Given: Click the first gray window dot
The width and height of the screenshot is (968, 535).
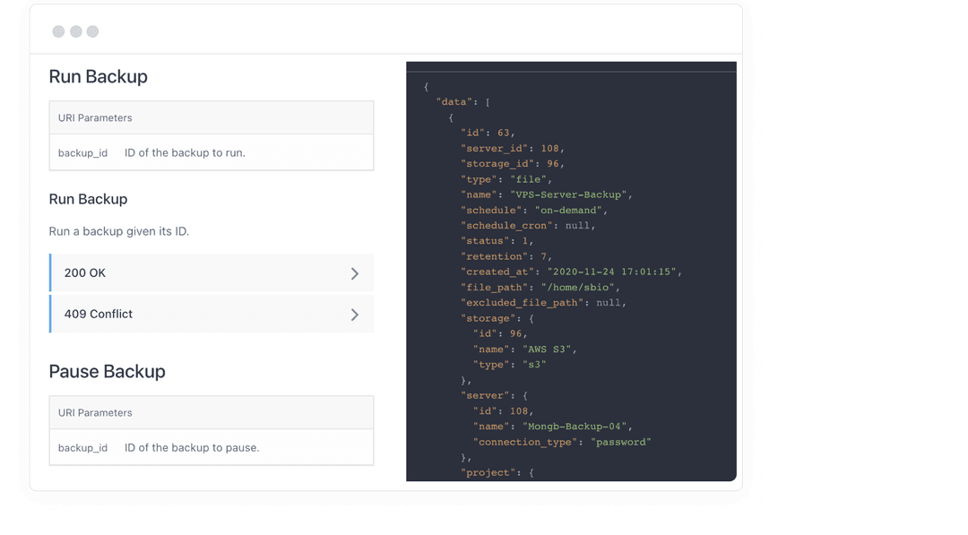Looking at the screenshot, I should [58, 31].
